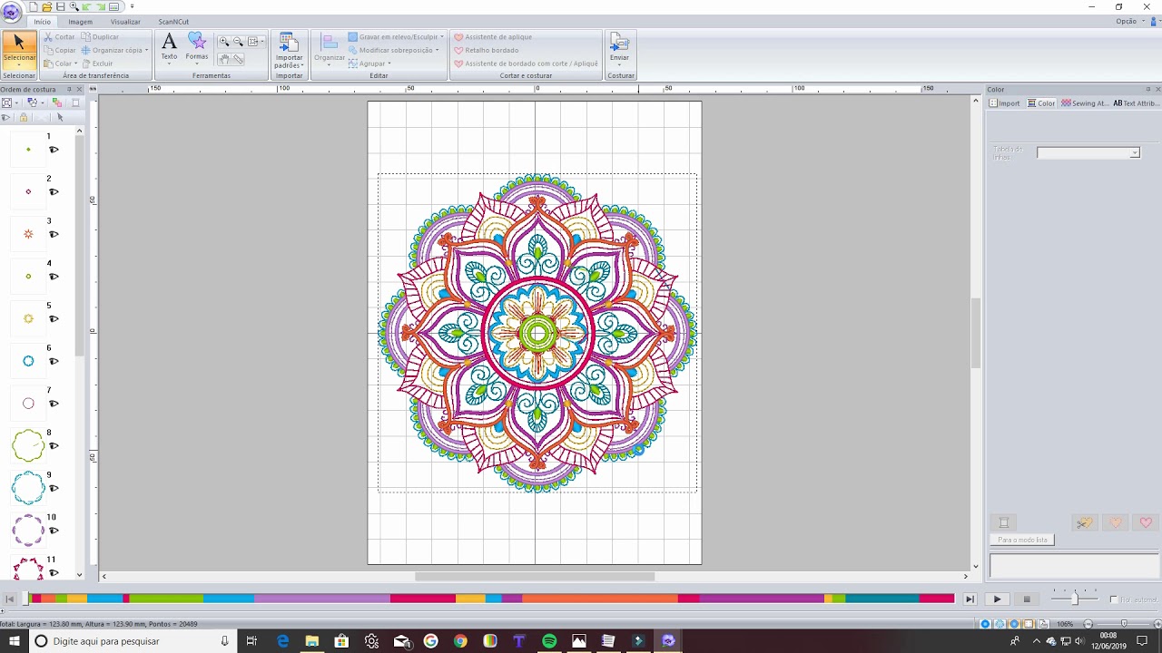
Task: Click the long green segment in stitch color bar
Action: pyautogui.click(x=166, y=599)
